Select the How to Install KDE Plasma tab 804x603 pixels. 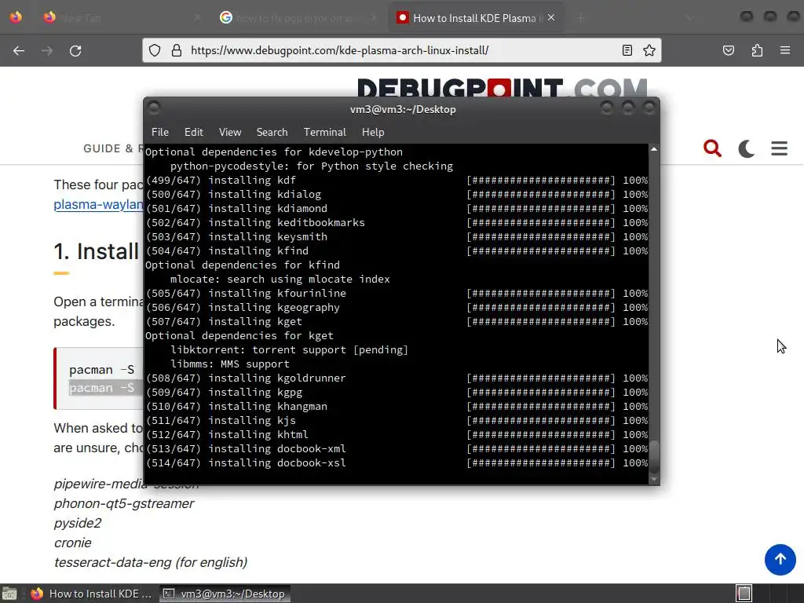click(x=474, y=18)
